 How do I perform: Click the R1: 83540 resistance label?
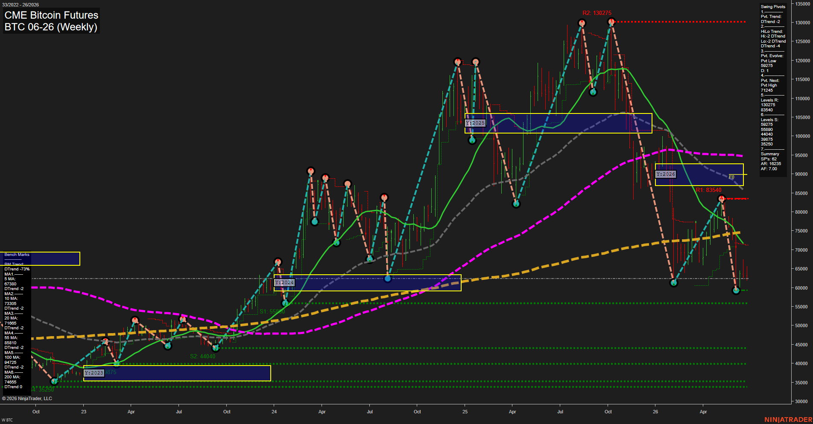pos(709,190)
